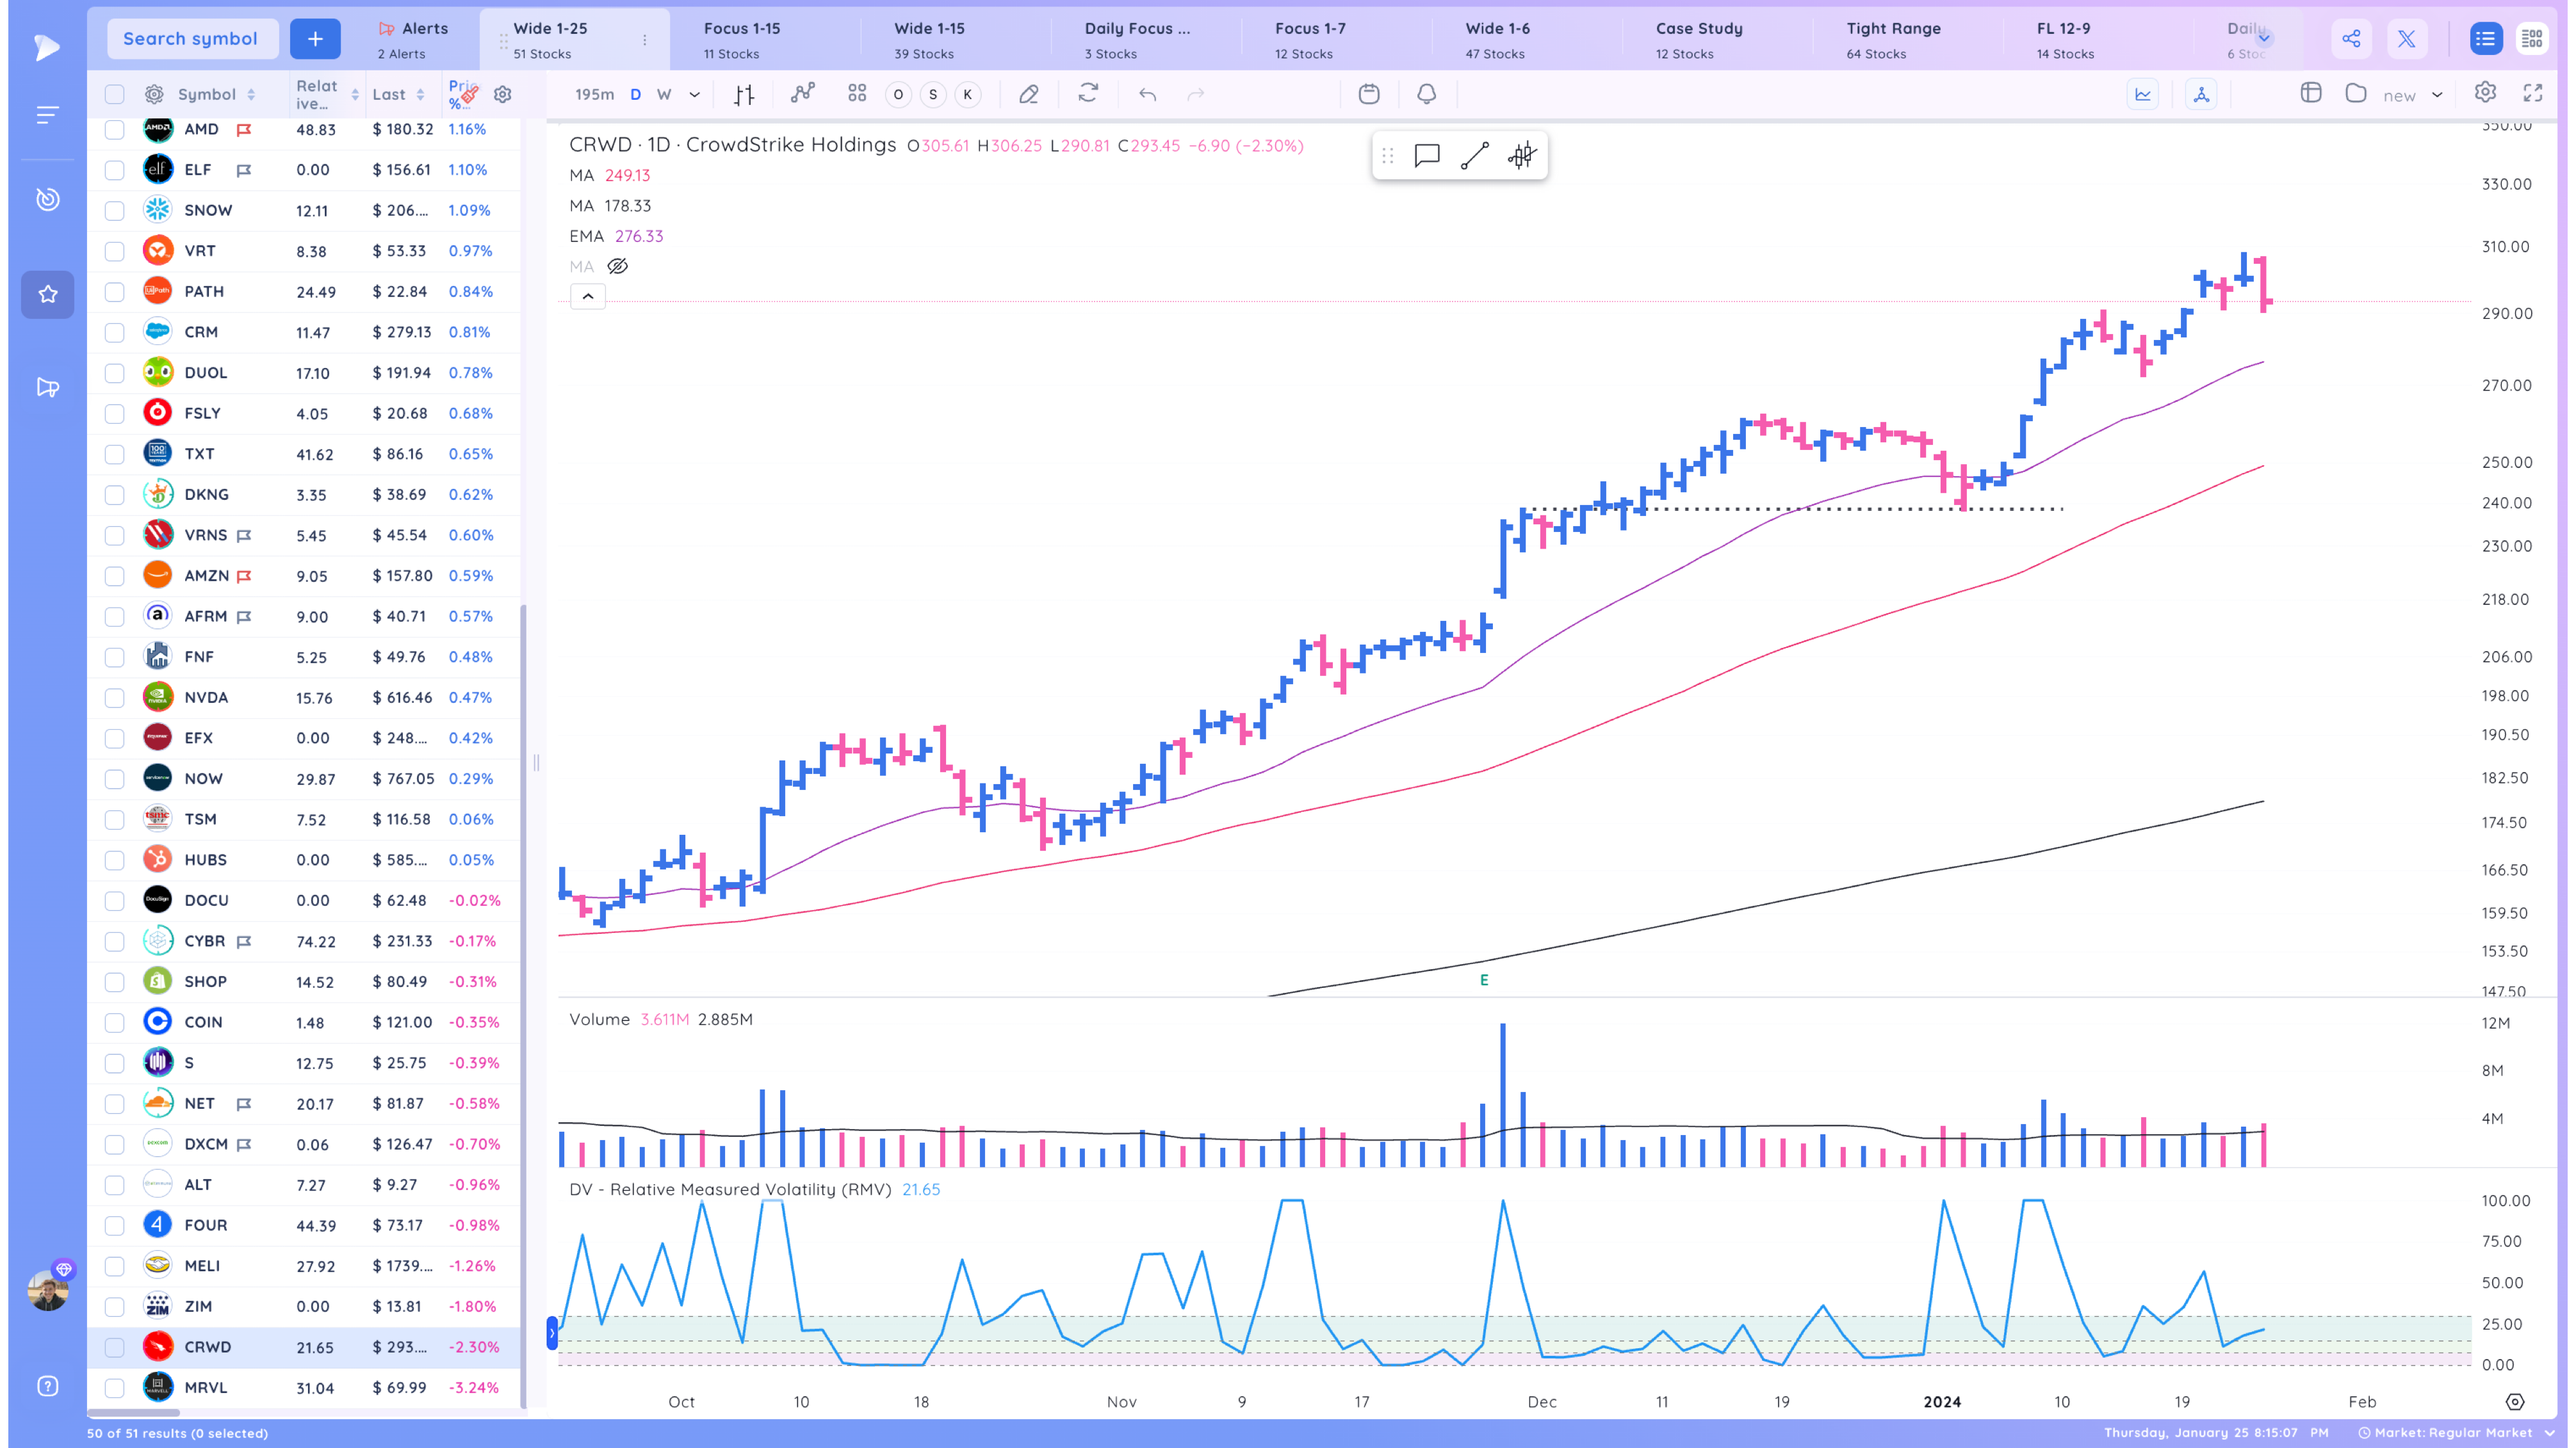The width and height of the screenshot is (2576, 1448).
Task: Tick the COIN row checkbox
Action: point(115,1022)
